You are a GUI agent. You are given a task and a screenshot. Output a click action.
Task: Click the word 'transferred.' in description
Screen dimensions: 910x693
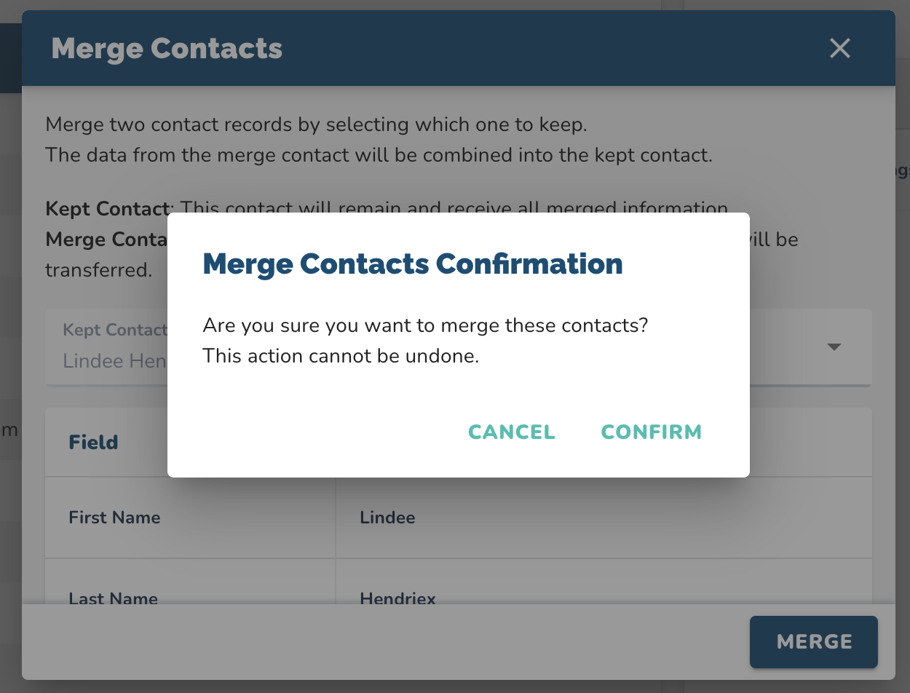pyautogui.click(x=98, y=270)
